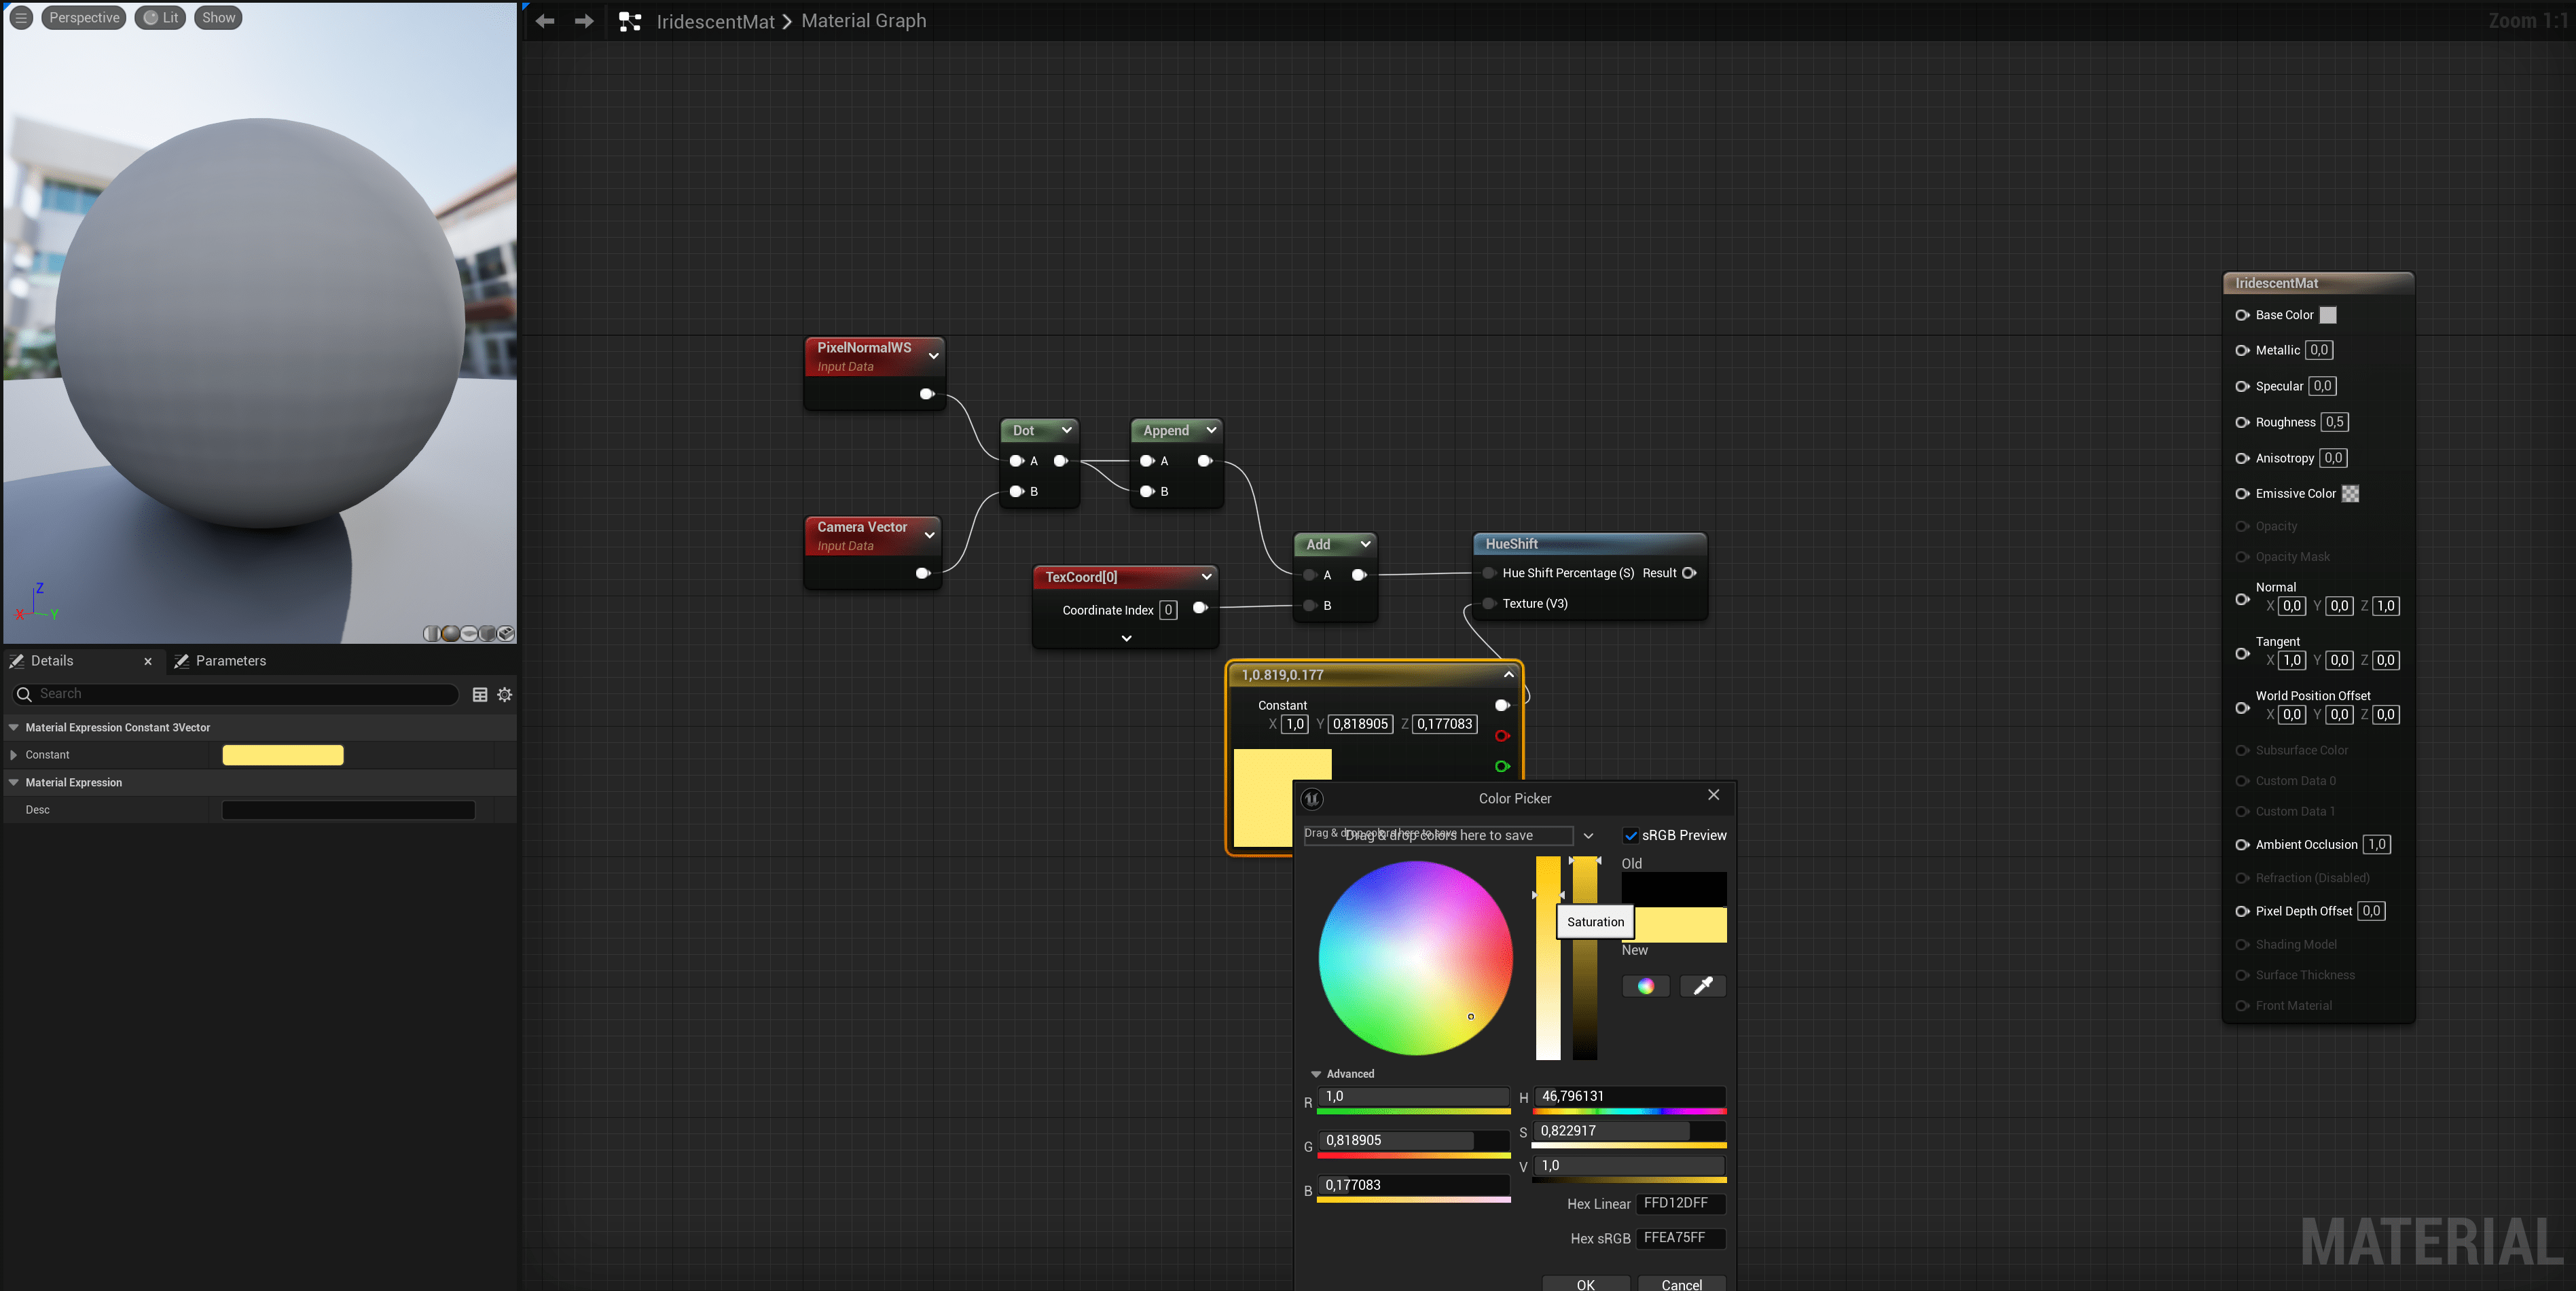
Task: Click the eyedropper tool in Color Picker
Action: coord(1703,986)
